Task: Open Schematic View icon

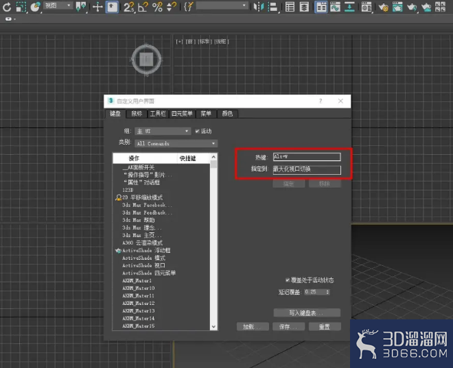Action: click(x=349, y=7)
